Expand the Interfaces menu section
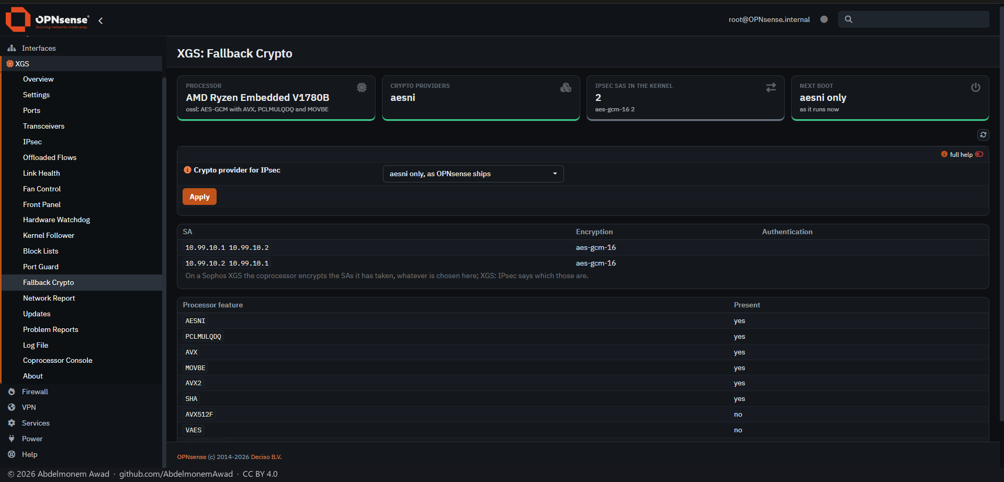Image resolution: width=1004 pixels, height=482 pixels. (81, 48)
